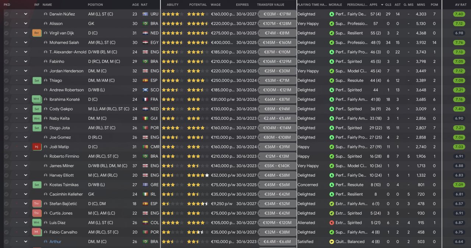Sort players by the TRANSFER VALUE column header
This screenshot has height=248, width=471.
click(x=270, y=5)
